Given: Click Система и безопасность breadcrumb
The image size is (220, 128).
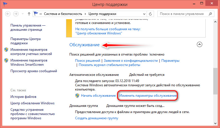Looking at the screenshot, I should (63, 14).
